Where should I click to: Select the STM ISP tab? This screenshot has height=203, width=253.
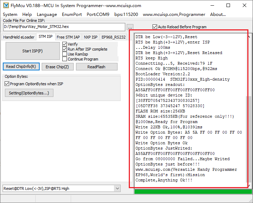pos(46,36)
